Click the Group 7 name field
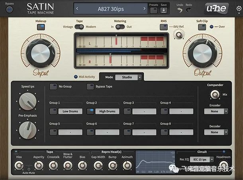243x180 pixels. point(144,132)
